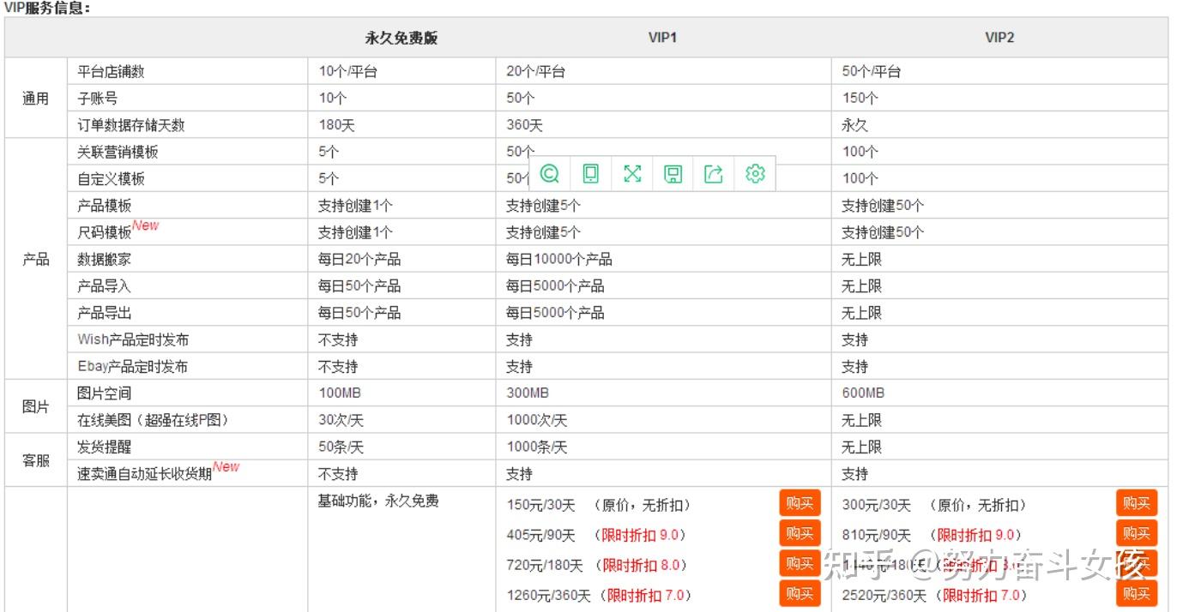Click 购买 for the 405元/90天 VIP1 plan
1177x612 pixels.
[x=799, y=533]
